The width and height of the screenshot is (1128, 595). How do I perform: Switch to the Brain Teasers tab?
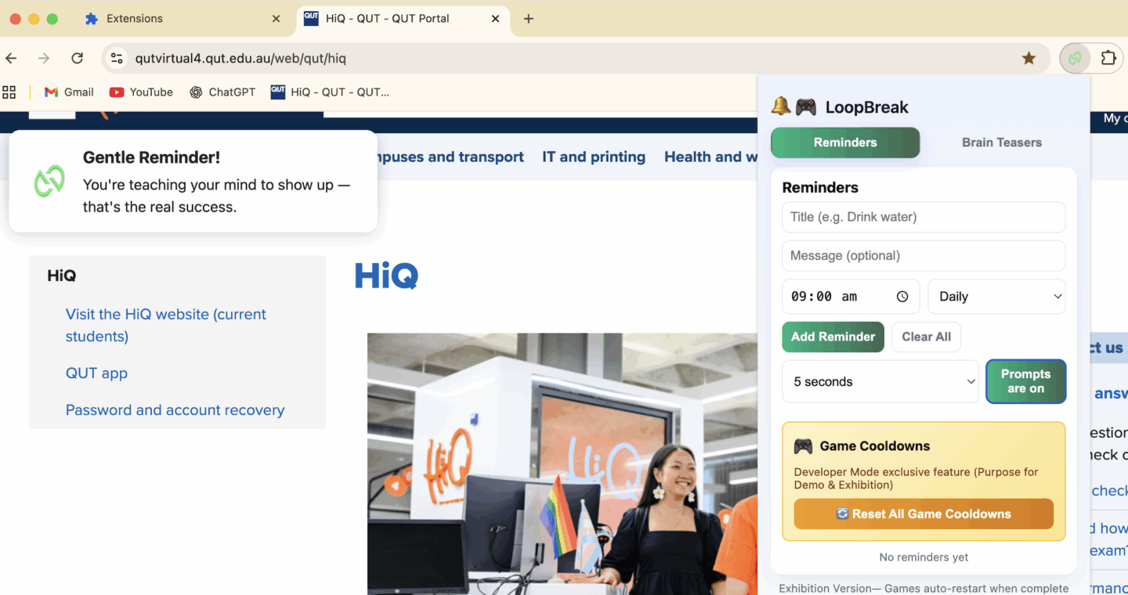click(1001, 142)
